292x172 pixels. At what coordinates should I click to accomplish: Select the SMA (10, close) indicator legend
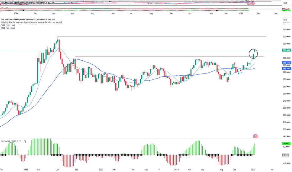pos(8,25)
